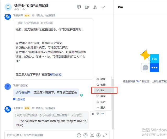Open the bot count showing 1
The width and height of the screenshot is (167, 139).
coord(25,9)
